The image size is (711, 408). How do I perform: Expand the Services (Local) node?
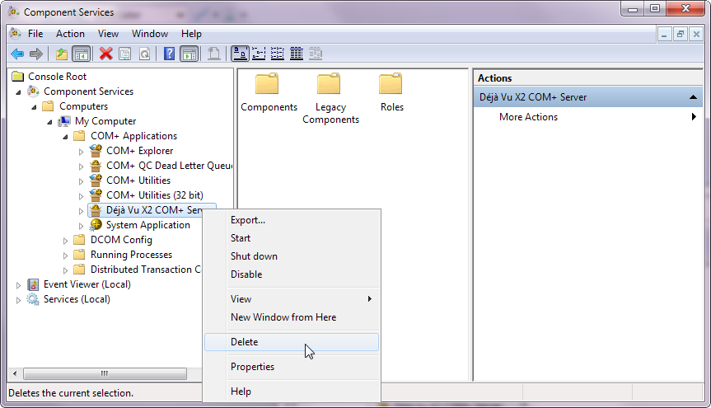(19, 300)
